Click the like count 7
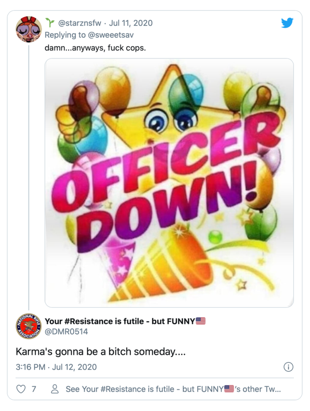 coord(34,389)
